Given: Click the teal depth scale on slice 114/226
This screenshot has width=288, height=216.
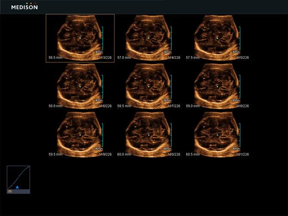Looking at the screenshot, I should tap(171, 38).
